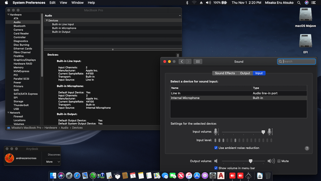Open the help question mark button
This screenshot has width=321, height=181.
[x=307, y=148]
